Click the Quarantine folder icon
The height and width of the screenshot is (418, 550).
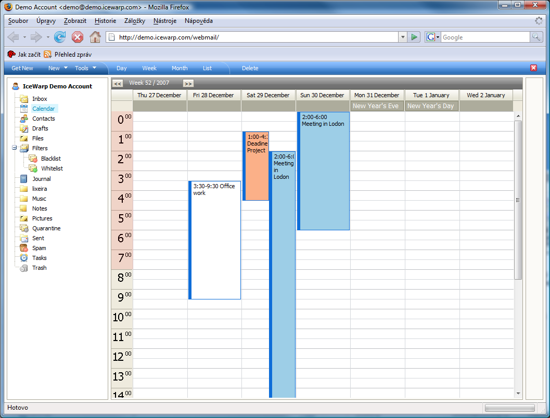(24, 228)
